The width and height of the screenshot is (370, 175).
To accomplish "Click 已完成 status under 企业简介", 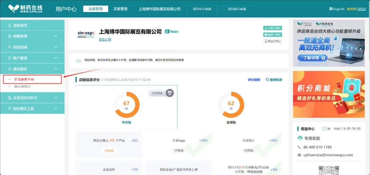I will point(248,150).
